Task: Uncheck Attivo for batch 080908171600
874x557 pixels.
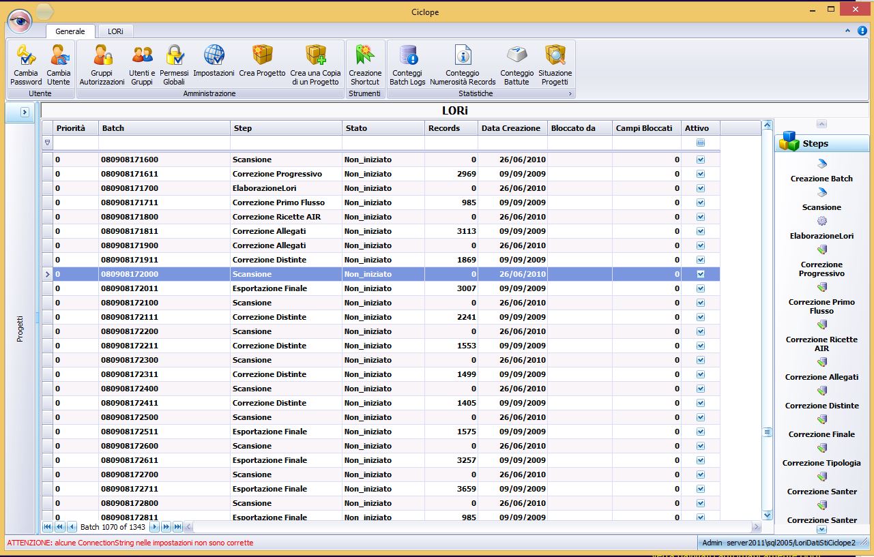Action: pos(700,160)
